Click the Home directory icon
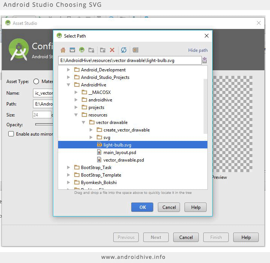Screen dimensions: 270x263 pyautogui.click(x=63, y=50)
